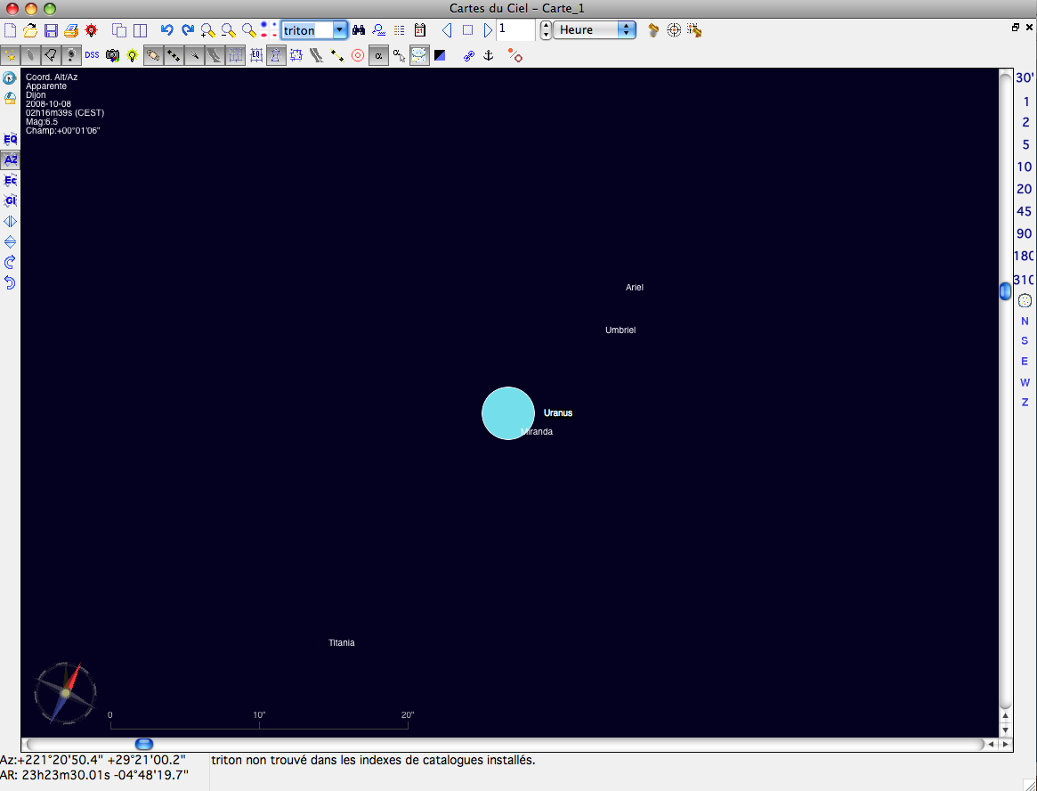Set field of view to 30' preset
This screenshot has height=791, width=1037.
click(1025, 78)
